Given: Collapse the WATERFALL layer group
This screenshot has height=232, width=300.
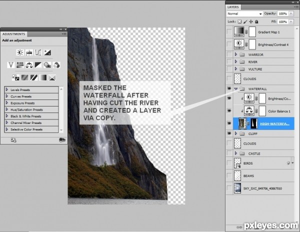Looking at the screenshot, I should (236, 88).
